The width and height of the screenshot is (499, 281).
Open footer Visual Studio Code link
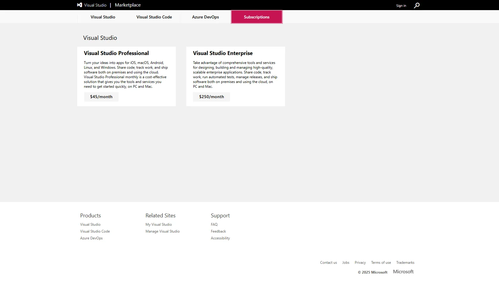[95, 231]
